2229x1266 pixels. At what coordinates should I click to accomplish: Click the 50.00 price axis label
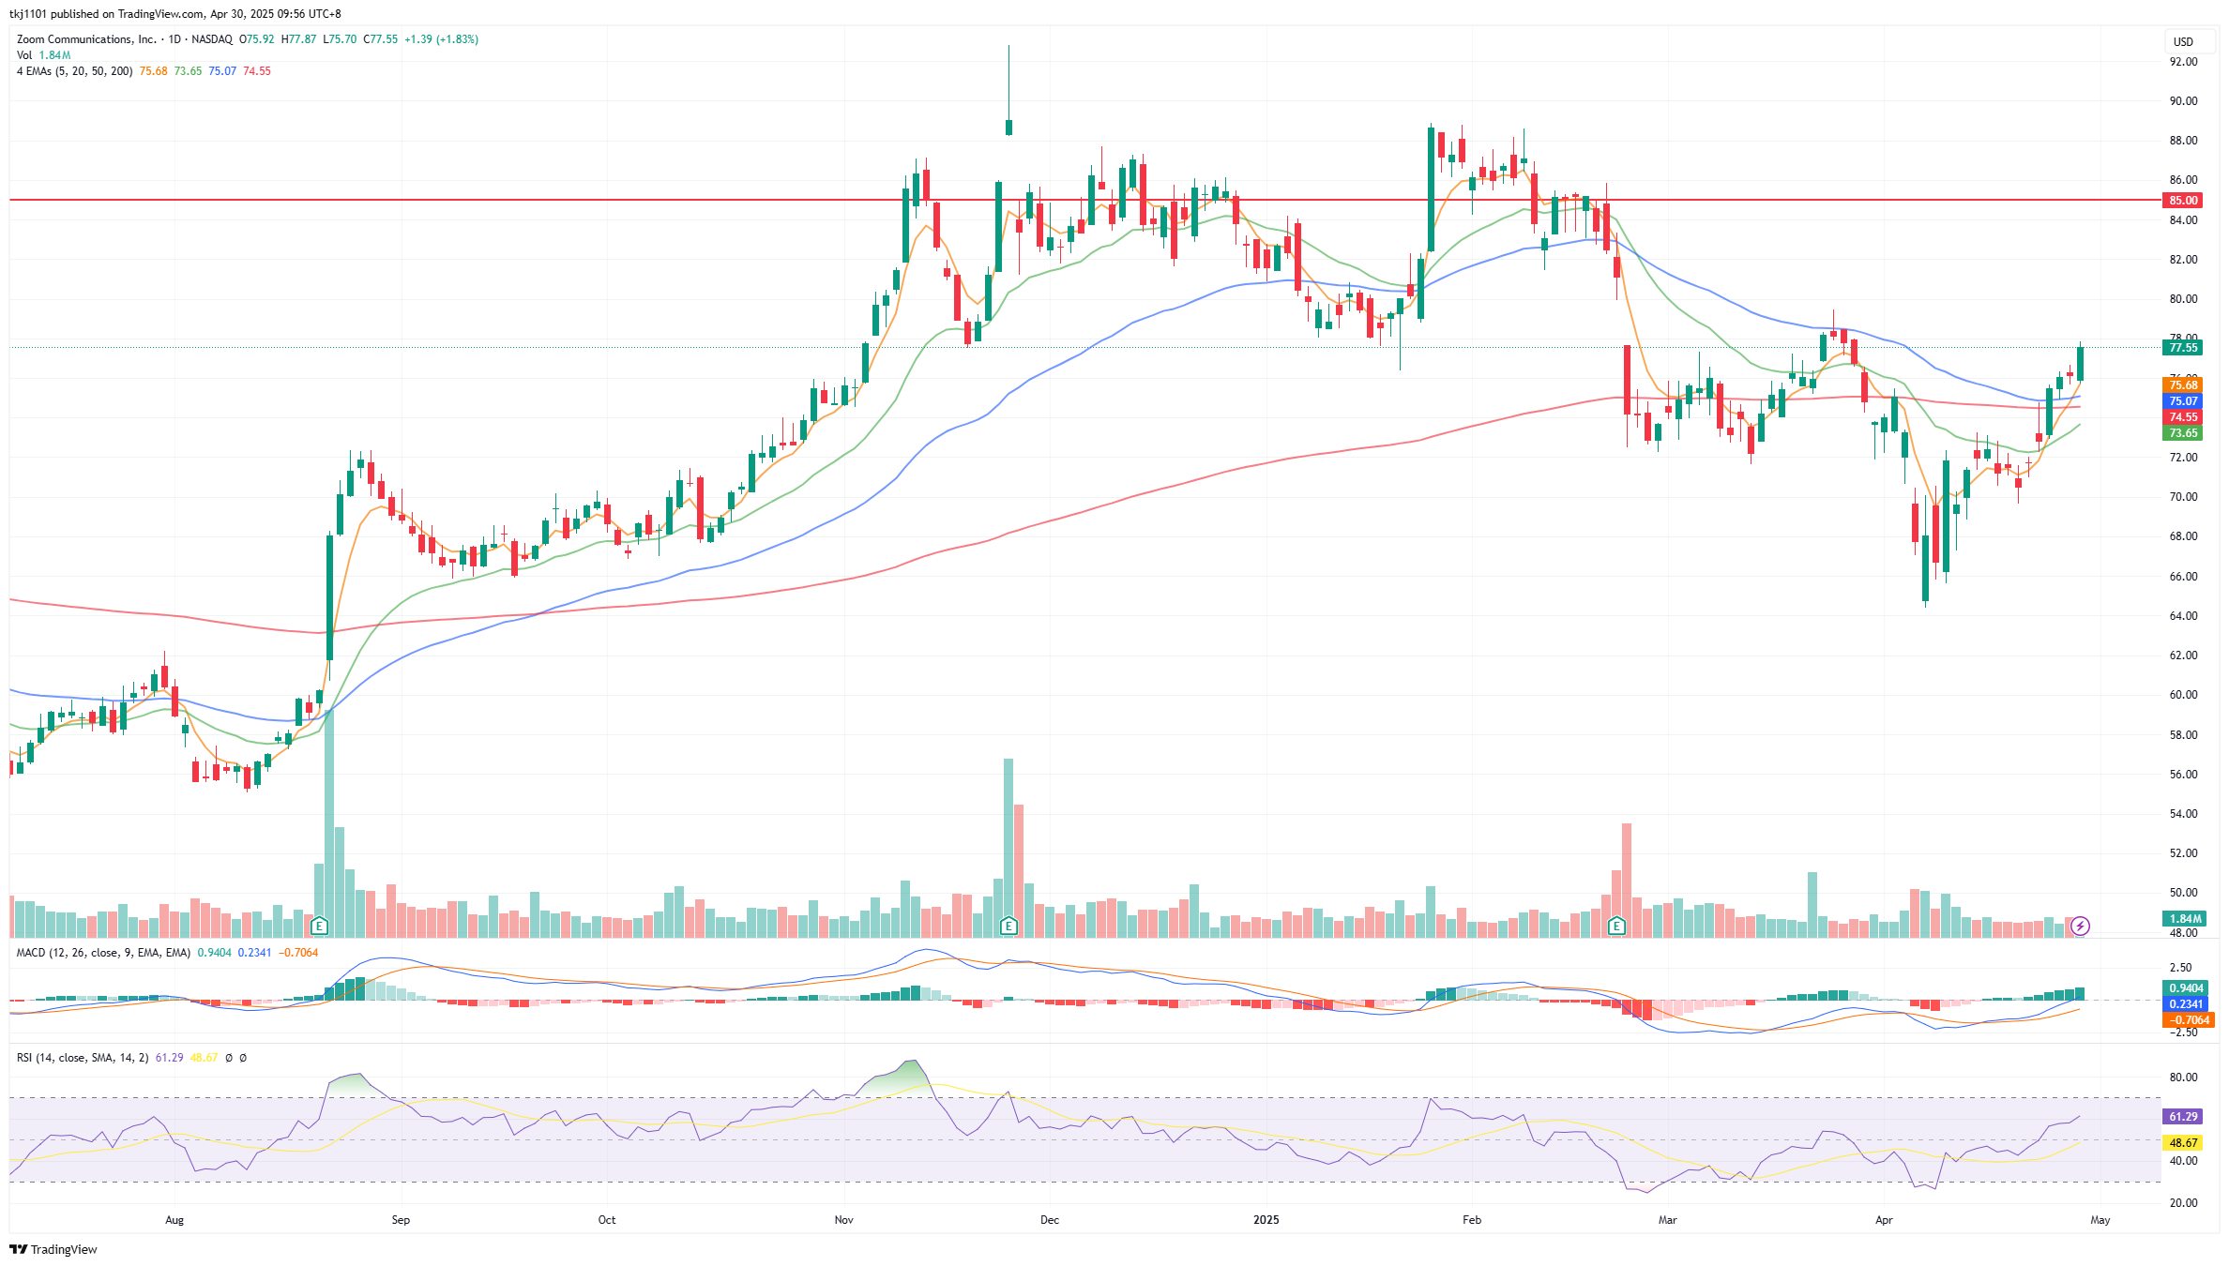tap(2183, 893)
